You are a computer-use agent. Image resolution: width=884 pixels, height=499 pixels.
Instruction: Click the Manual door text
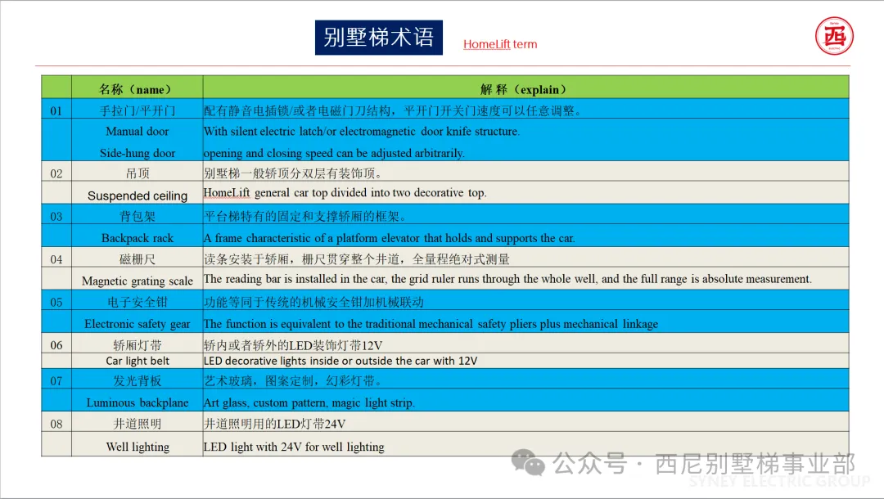click(137, 131)
